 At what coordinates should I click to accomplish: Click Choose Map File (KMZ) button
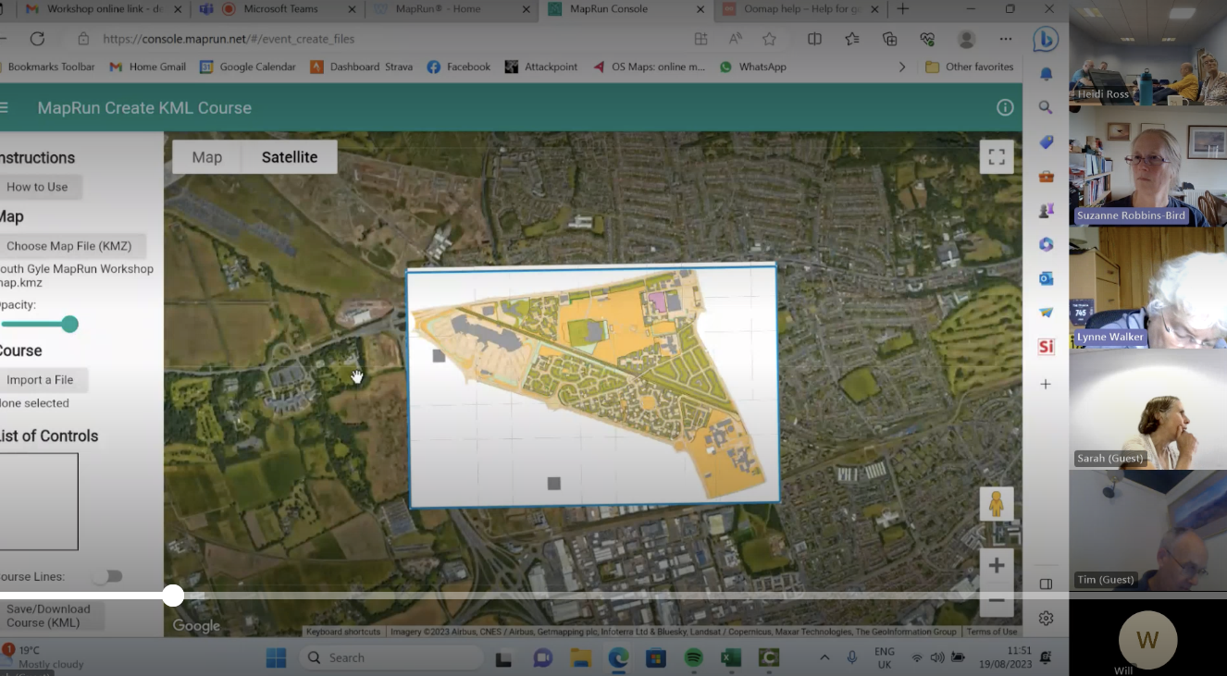point(69,246)
